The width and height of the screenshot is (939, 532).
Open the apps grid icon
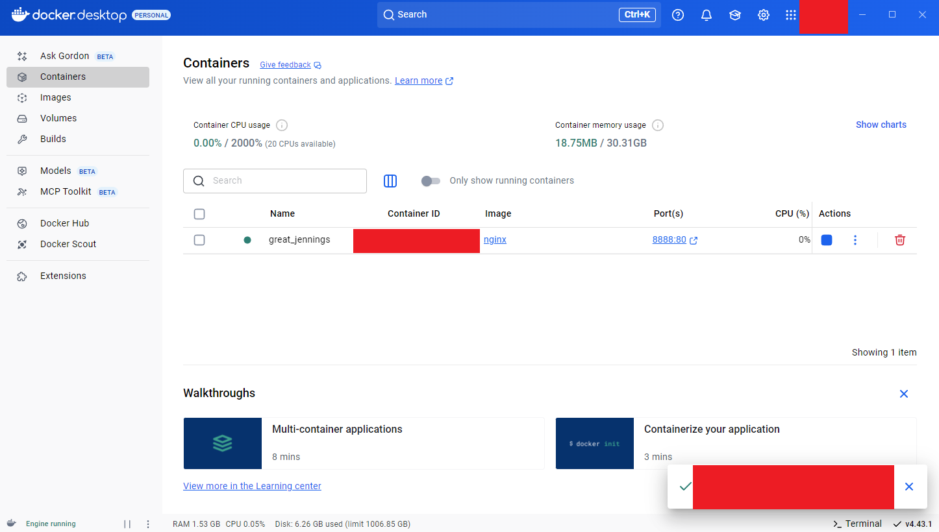click(790, 15)
